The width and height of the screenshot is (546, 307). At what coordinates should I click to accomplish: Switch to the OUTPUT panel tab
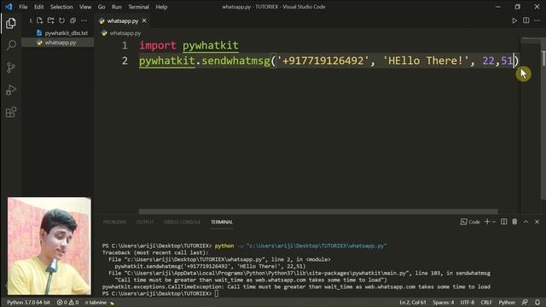pyautogui.click(x=145, y=222)
